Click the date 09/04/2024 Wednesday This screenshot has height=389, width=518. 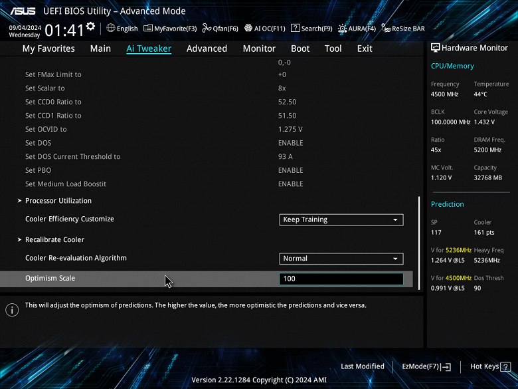click(25, 31)
